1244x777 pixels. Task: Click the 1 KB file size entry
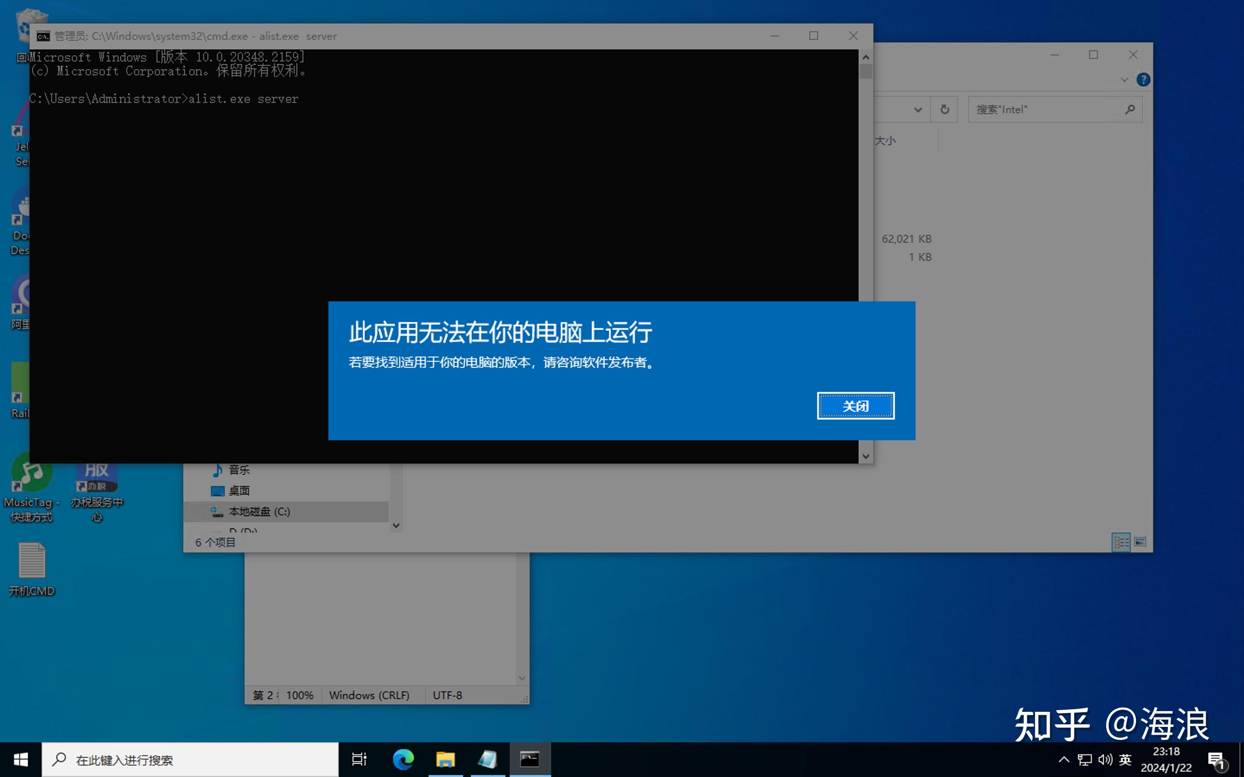click(x=920, y=257)
